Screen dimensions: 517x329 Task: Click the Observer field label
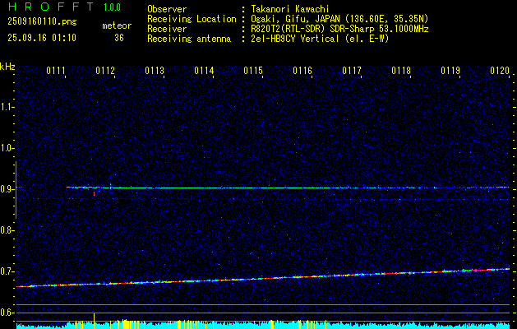pos(167,9)
